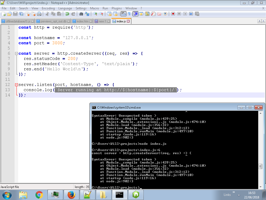
Task: Undo last edit with green arrow
Action: (x=67, y=14)
